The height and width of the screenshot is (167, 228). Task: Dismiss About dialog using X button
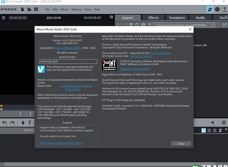click(190, 29)
